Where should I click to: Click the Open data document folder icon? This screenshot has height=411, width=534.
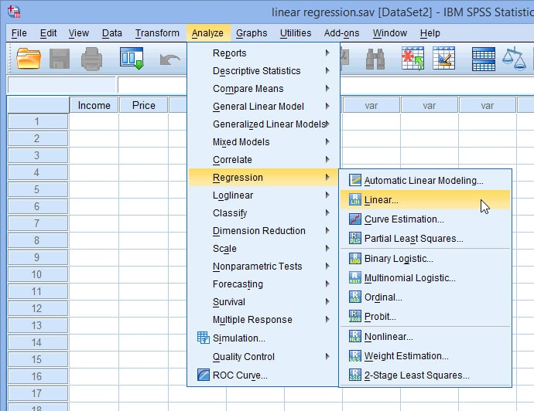coord(29,58)
